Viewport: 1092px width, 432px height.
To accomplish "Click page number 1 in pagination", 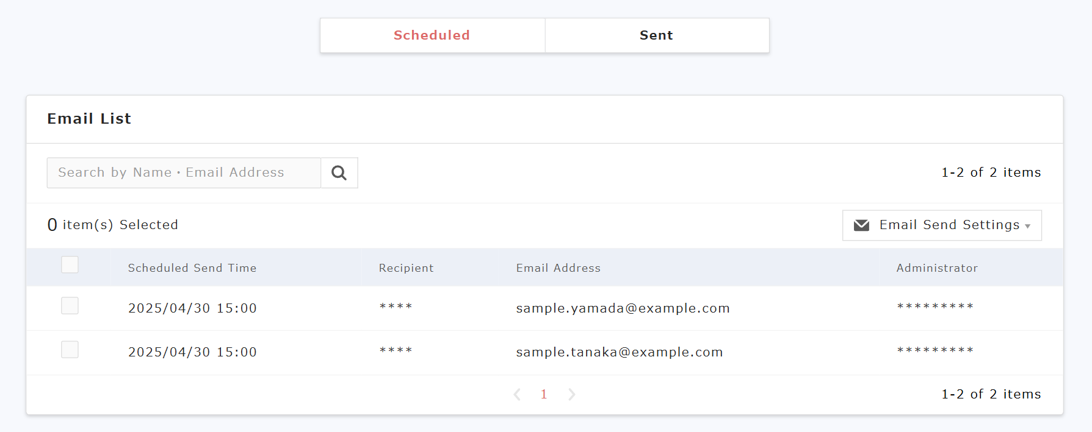I will pos(544,394).
